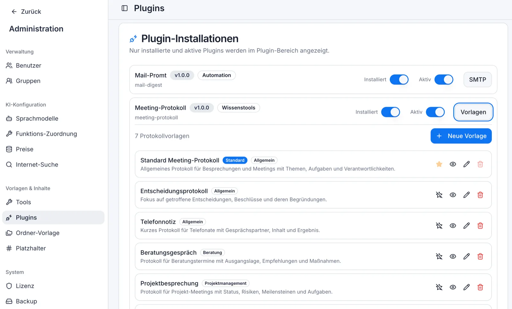Viewport: 512px width, 309px height.
Task: Open Platzhalter in Vorlagen & Inhalte
Action: pyautogui.click(x=31, y=248)
